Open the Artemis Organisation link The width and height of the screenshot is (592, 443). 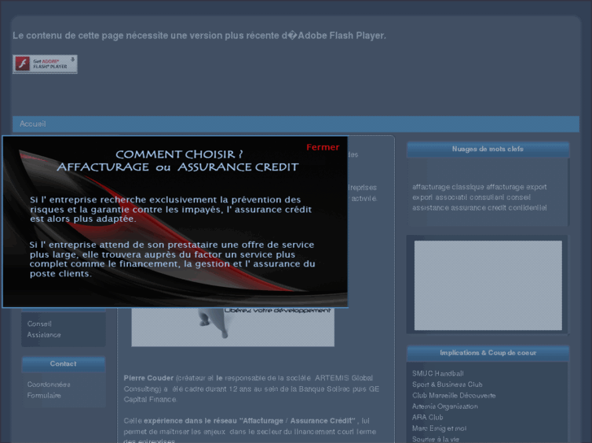[445, 406]
